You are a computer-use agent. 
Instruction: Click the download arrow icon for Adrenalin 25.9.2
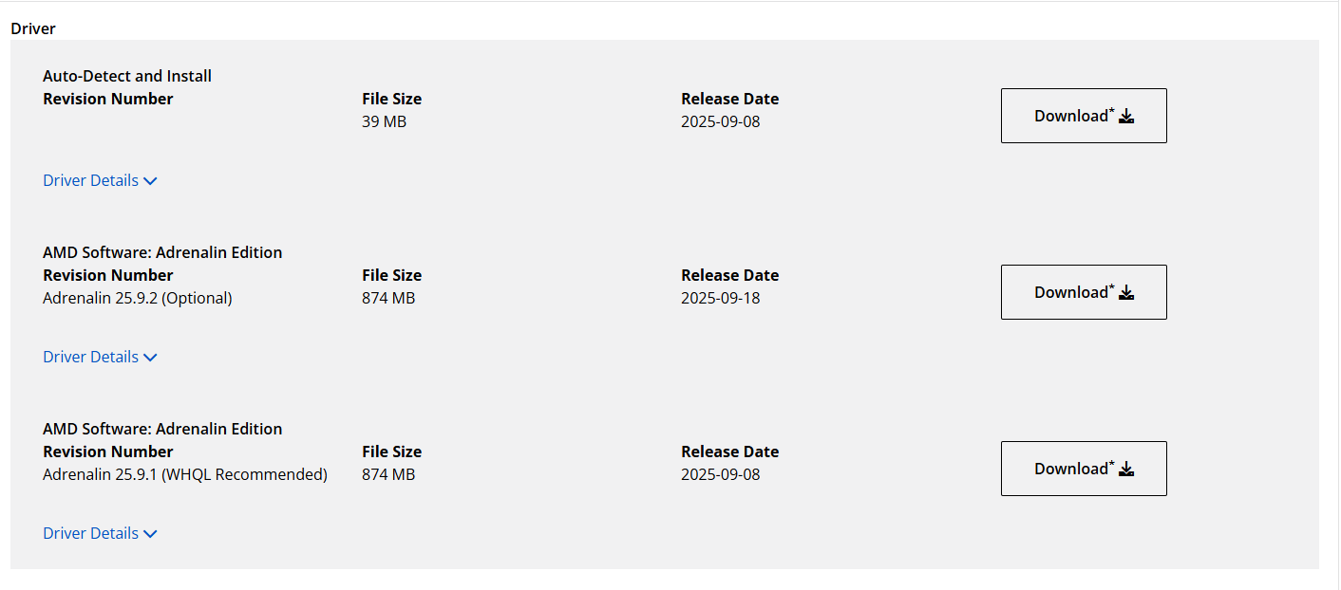[1126, 292]
